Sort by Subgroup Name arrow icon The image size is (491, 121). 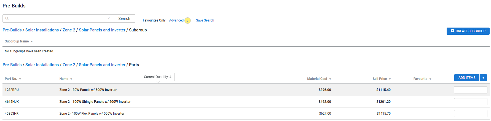pyautogui.click(x=32, y=42)
